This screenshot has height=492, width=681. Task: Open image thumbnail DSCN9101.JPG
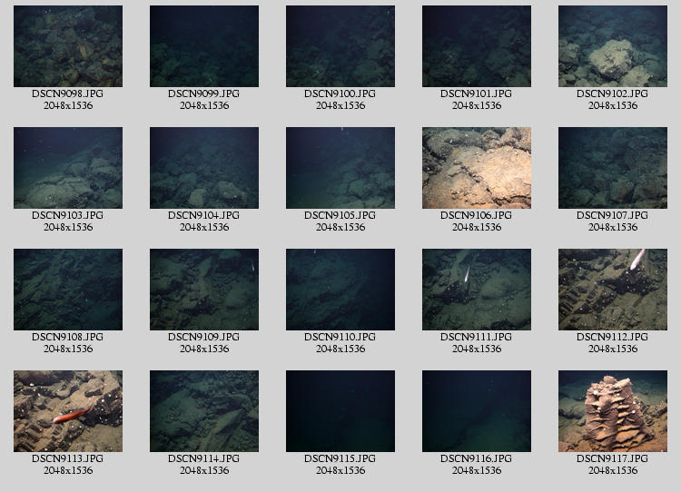click(477, 46)
